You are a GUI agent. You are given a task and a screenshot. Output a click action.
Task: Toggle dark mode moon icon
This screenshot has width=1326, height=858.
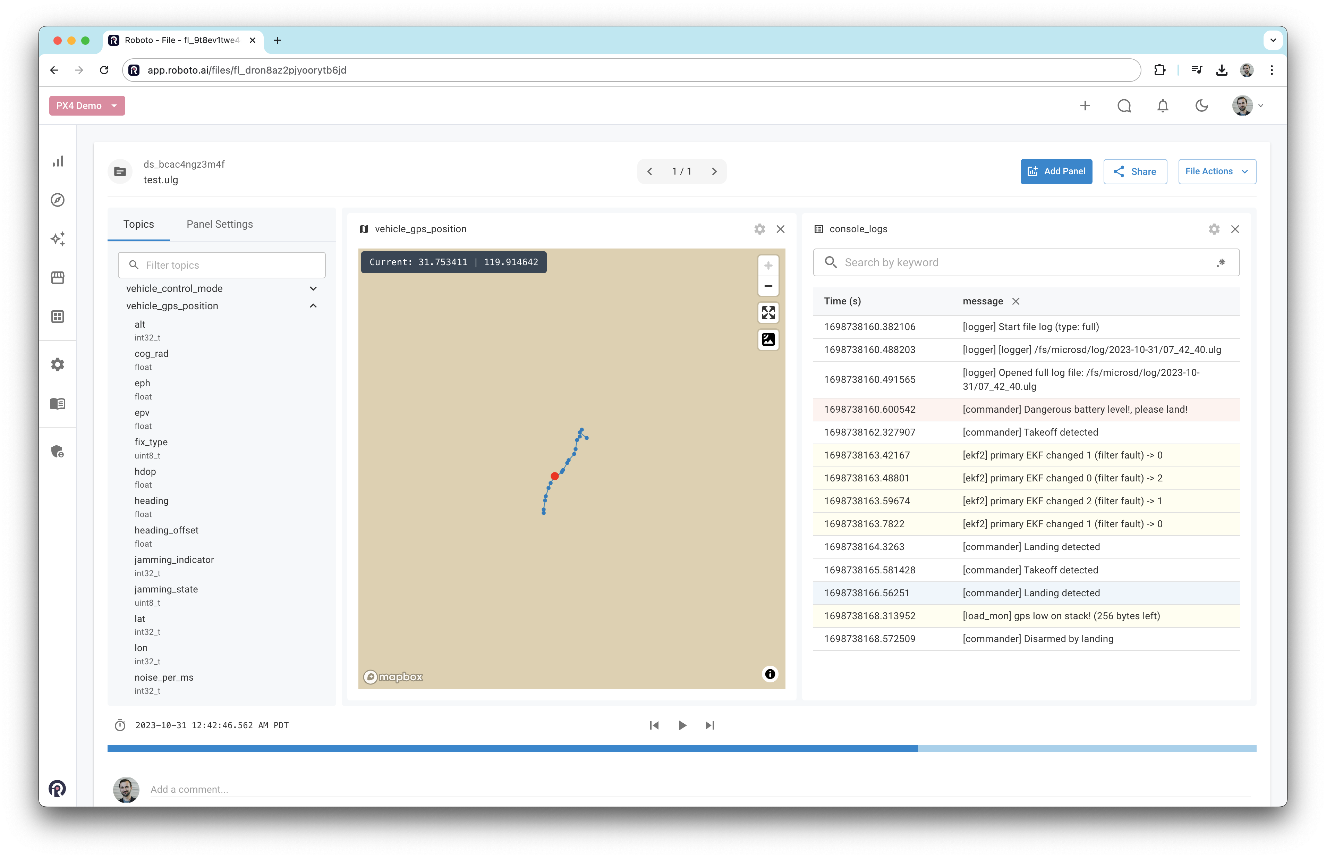pos(1201,106)
